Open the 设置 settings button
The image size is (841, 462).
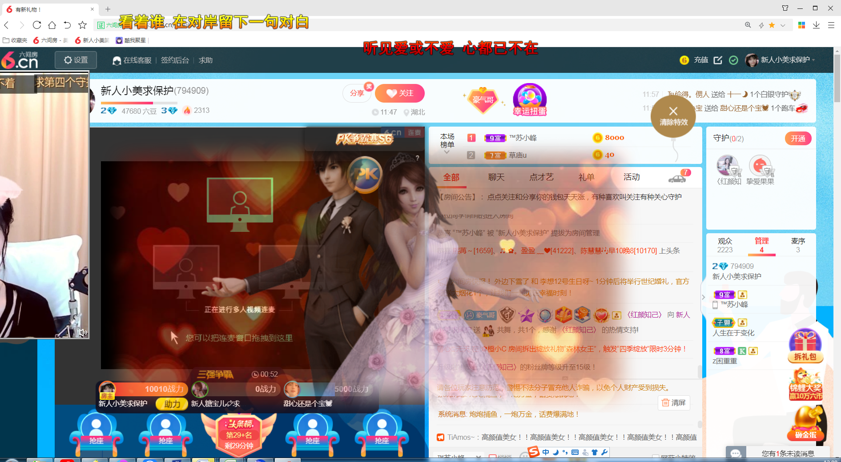coord(76,60)
